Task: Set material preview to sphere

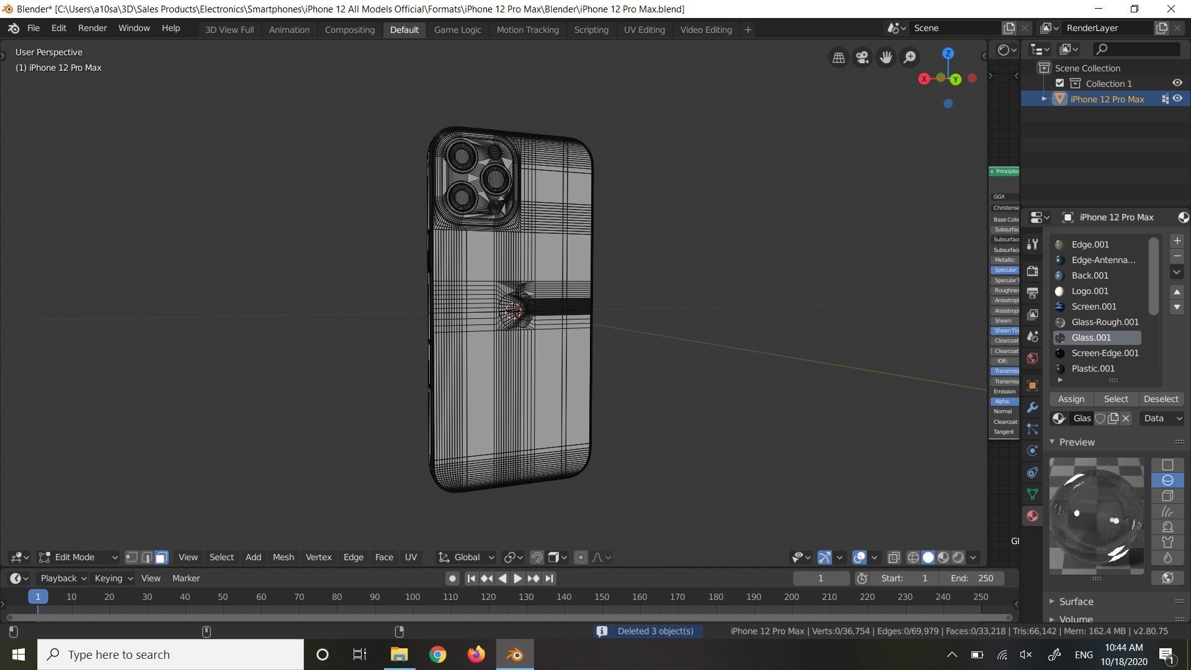Action: pos(1167,481)
